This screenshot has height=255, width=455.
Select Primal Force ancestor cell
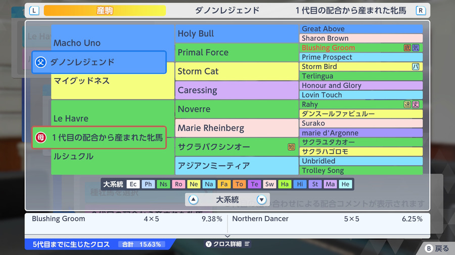point(237,52)
